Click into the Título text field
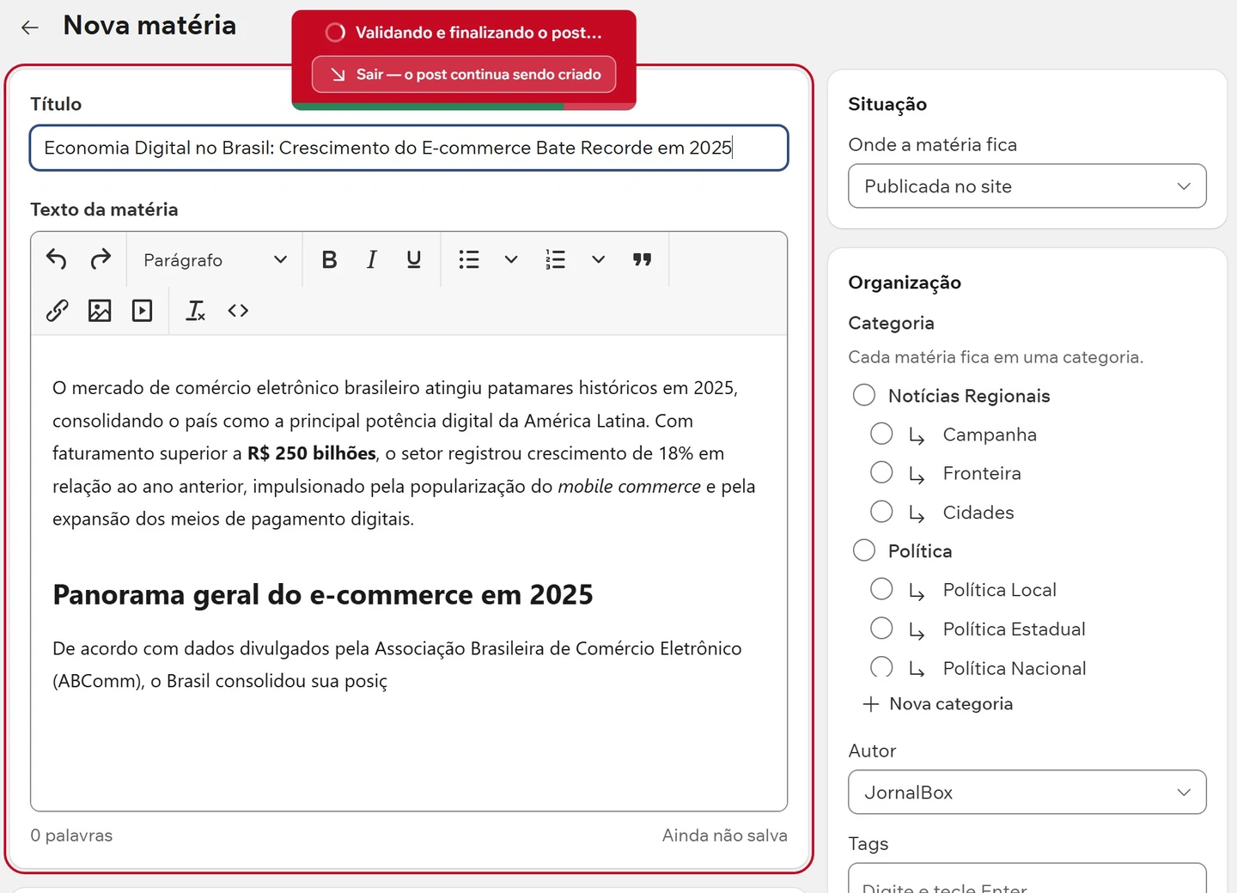Viewport: 1237px width, 893px height. click(x=409, y=148)
